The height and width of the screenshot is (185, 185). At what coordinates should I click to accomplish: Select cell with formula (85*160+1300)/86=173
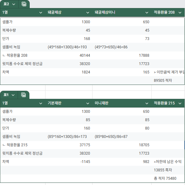(x=69, y=137)
